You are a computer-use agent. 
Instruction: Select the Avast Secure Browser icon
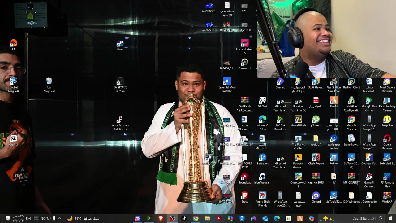[387, 85]
